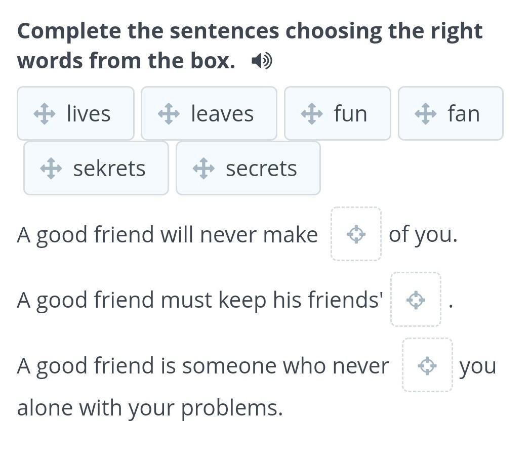Click target icon in 'never make' blank
This screenshot has width=531, height=458.
click(x=356, y=234)
